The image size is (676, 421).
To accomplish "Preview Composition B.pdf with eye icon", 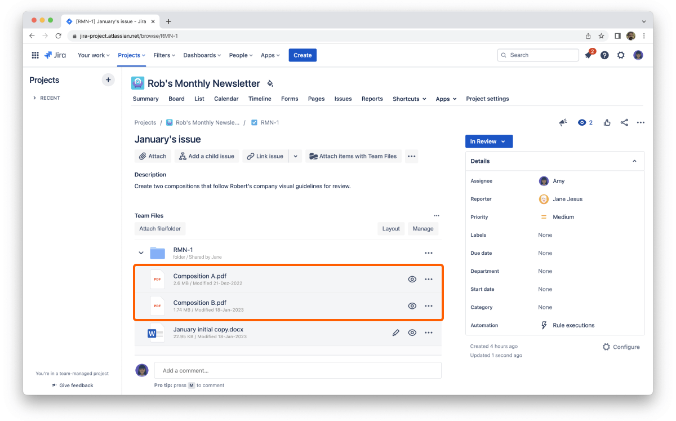I will [x=412, y=306].
